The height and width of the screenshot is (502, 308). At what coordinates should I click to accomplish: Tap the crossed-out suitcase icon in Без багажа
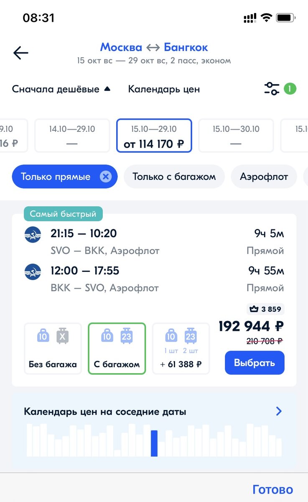coord(63,336)
